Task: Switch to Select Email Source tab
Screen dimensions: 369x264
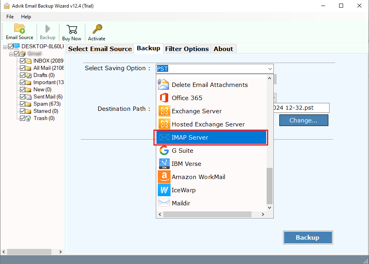Action: [x=100, y=49]
